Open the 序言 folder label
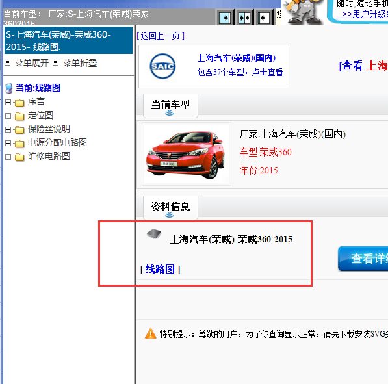This screenshot has height=384, width=388. [36, 102]
